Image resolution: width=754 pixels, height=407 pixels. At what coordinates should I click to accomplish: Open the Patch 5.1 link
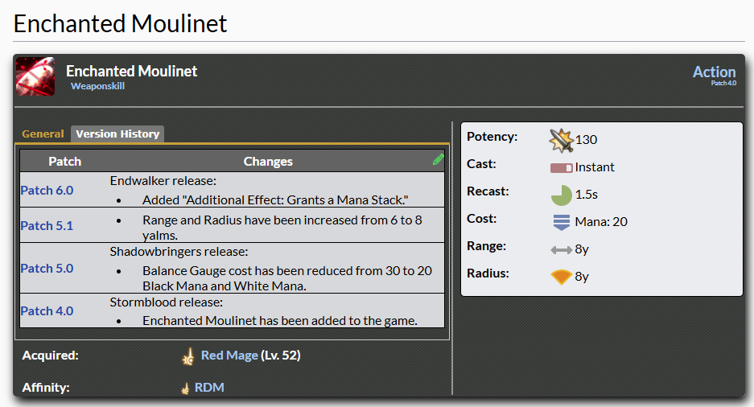[x=47, y=225]
